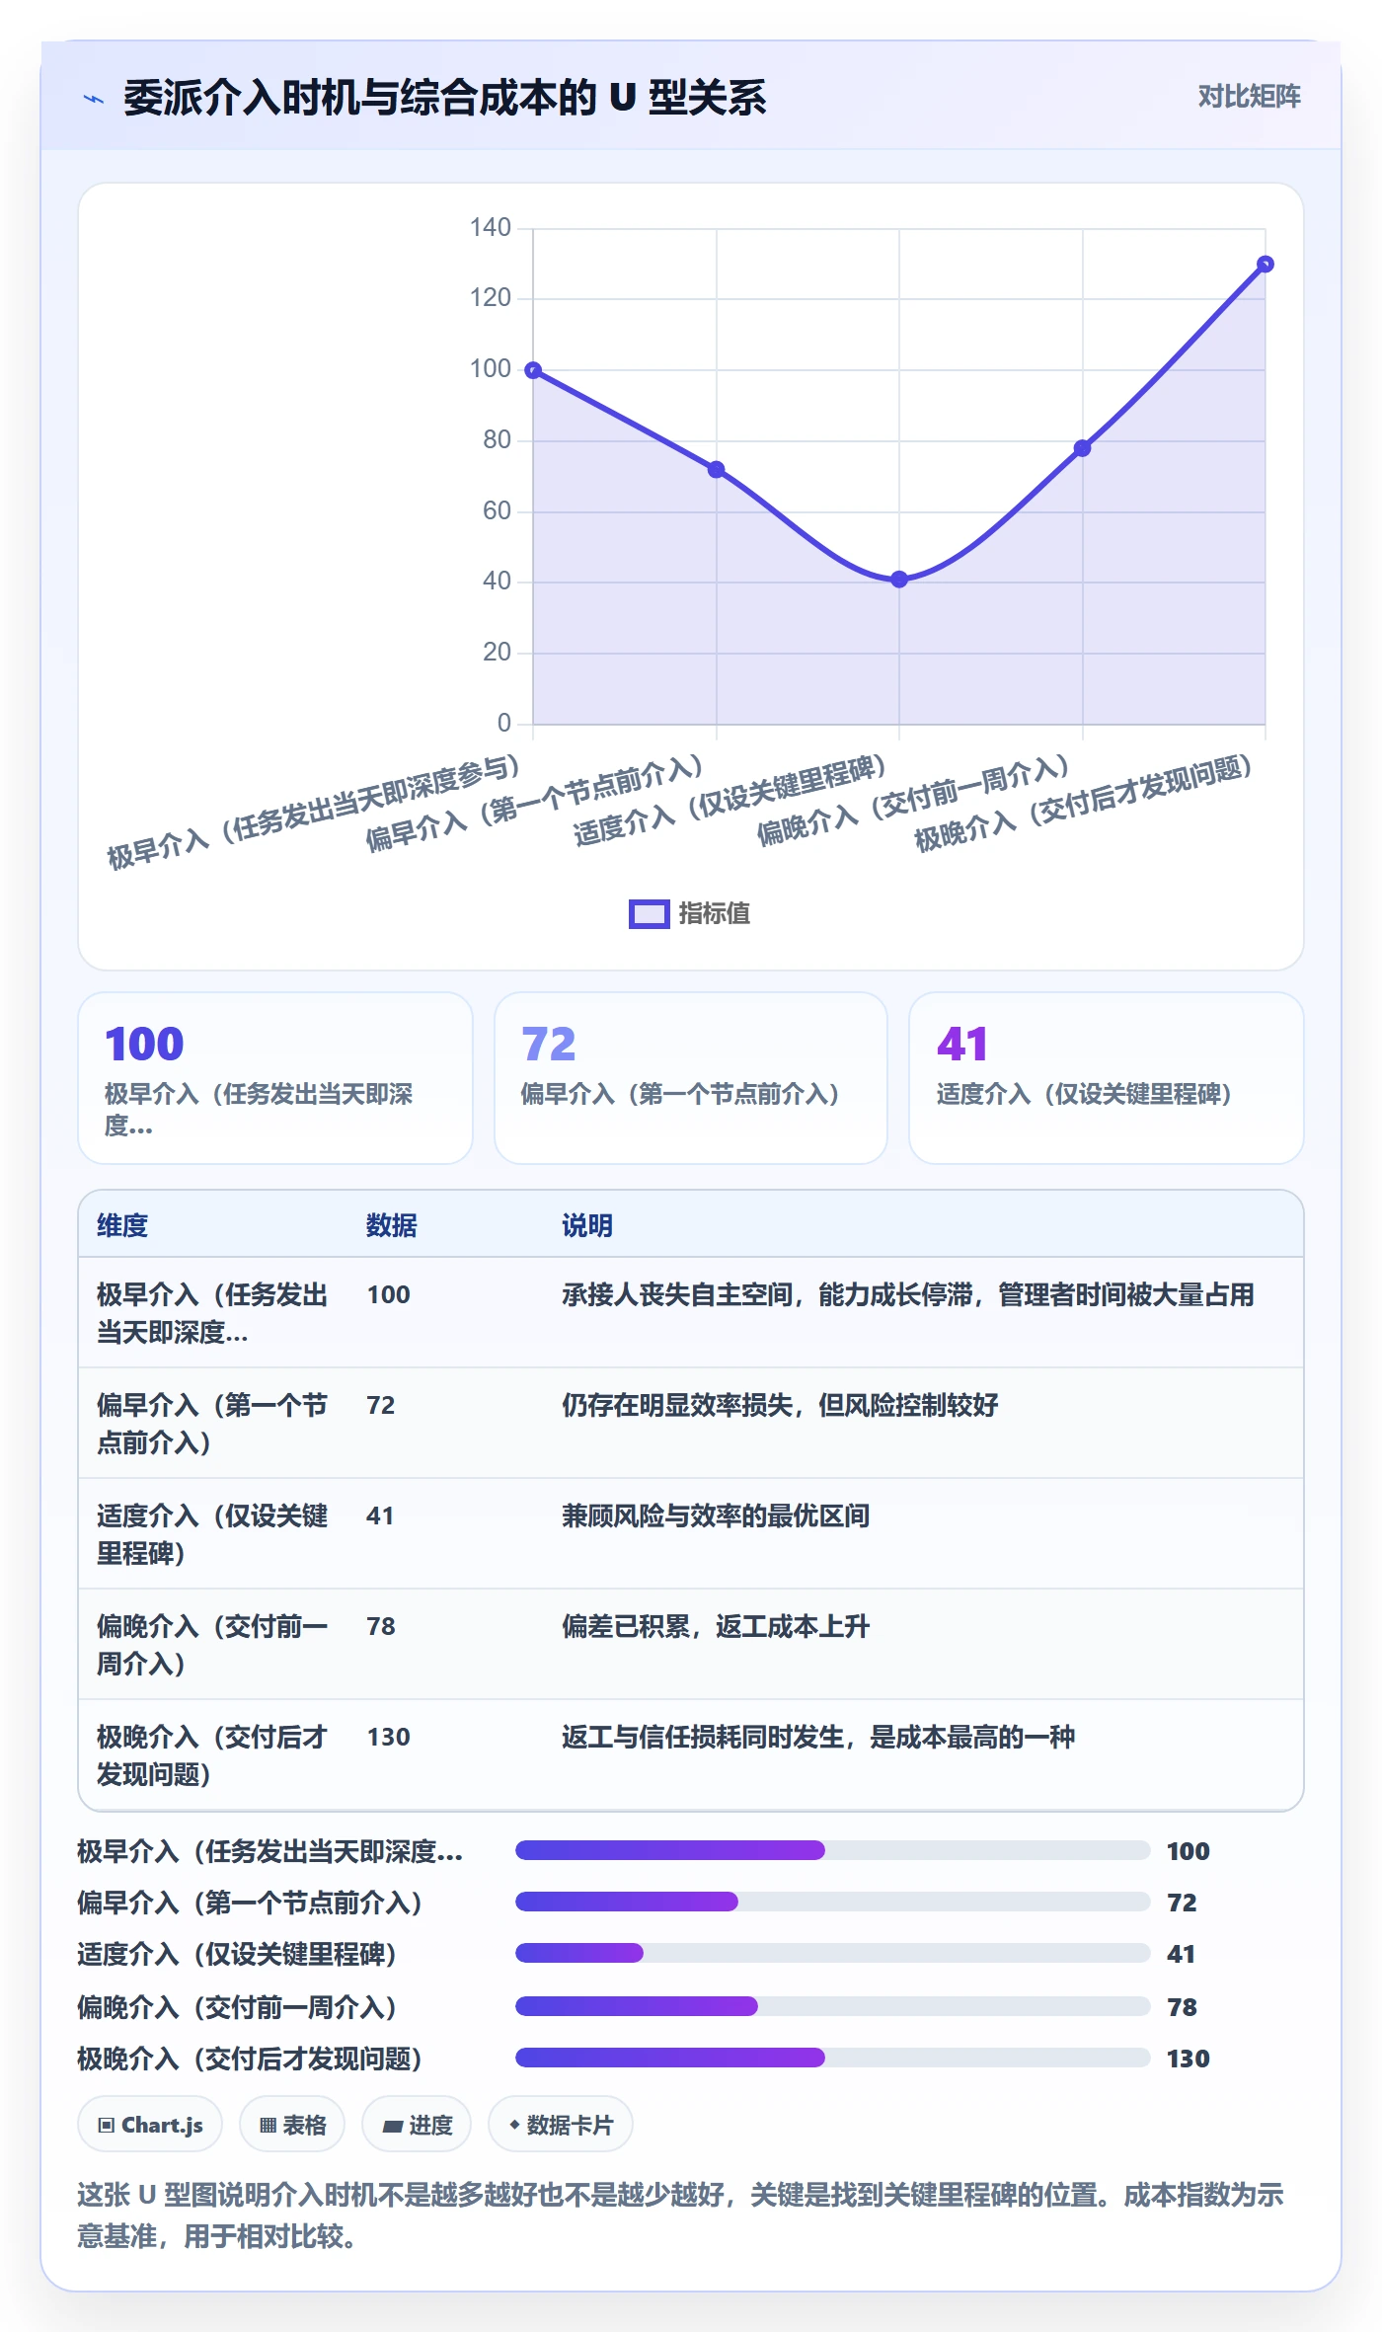Image resolution: width=1382 pixels, height=2332 pixels.
Task: Click x-axis label 适度介入（仅设关键里程碑）
Action: point(730,801)
